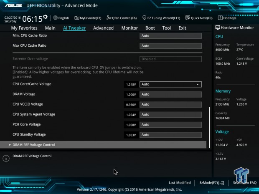Image resolution: width=259 pixels, height=194 pixels.
Task: Switch to the Main tab
Action: [x=50, y=28]
